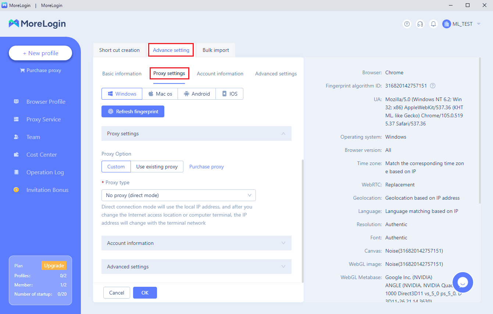Click the Canvas Noise value
This screenshot has height=314, width=493.
click(x=414, y=251)
